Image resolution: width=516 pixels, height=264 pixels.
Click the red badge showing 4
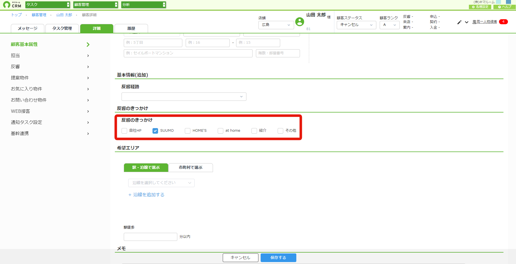coord(503,22)
